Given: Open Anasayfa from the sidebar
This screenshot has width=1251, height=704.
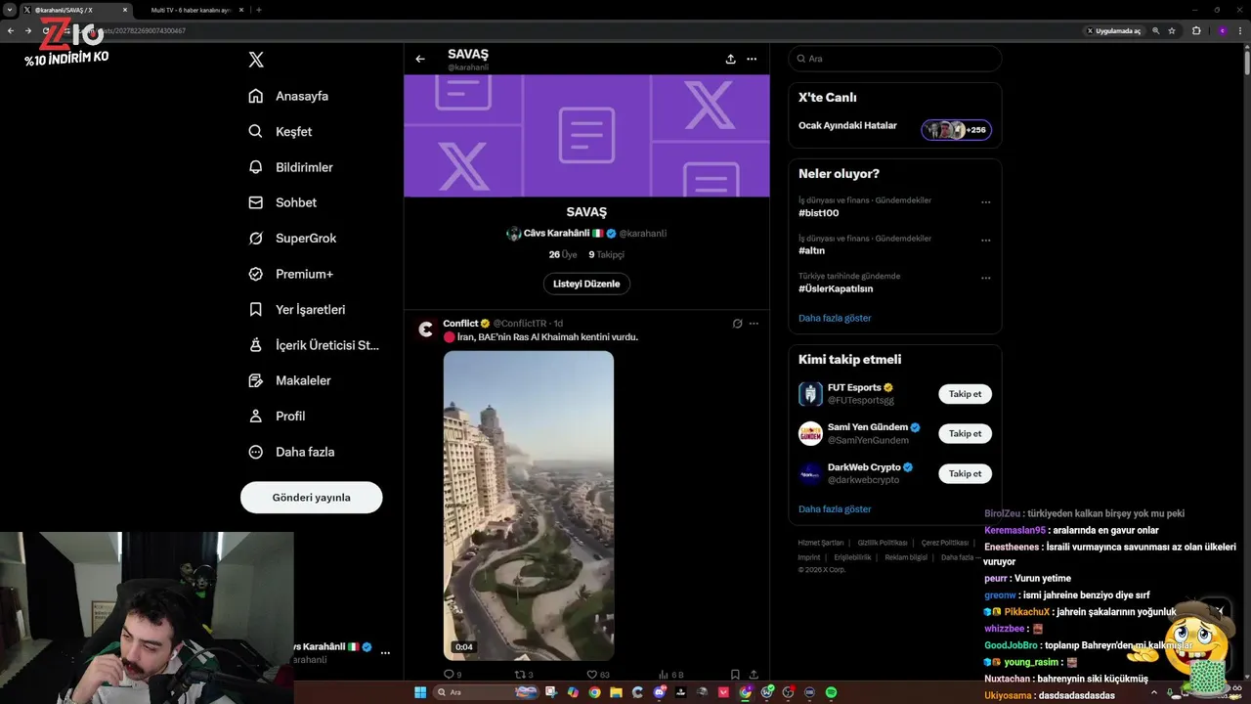Looking at the screenshot, I should tap(288, 96).
